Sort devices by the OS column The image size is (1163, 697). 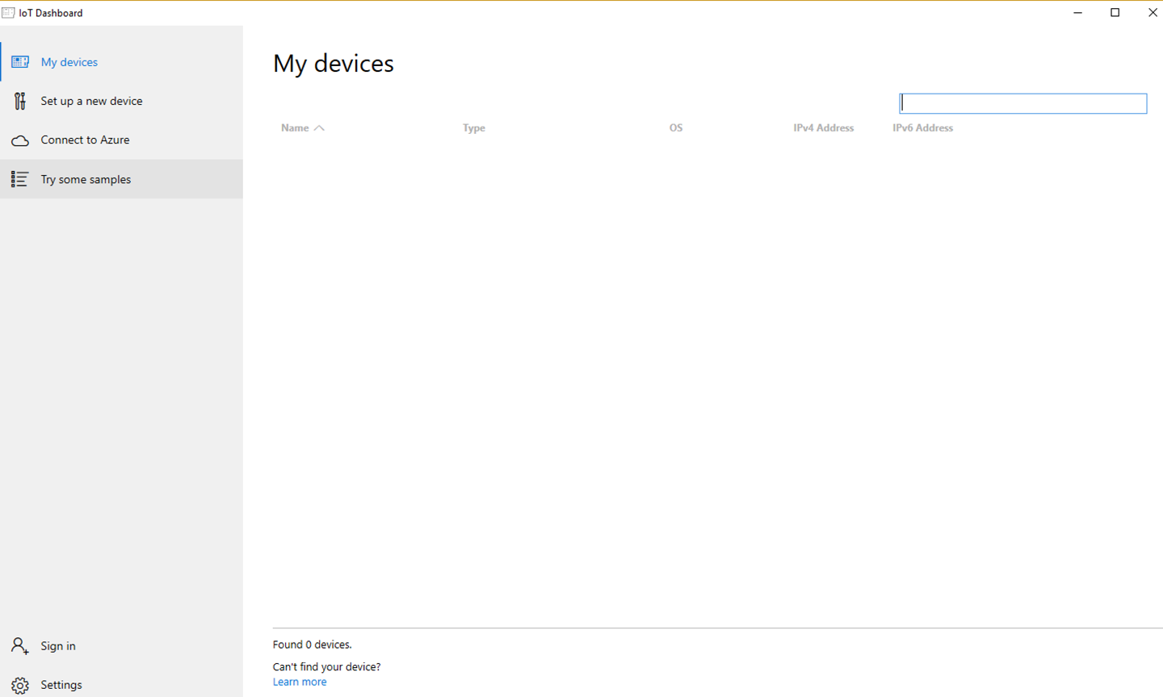[676, 128]
